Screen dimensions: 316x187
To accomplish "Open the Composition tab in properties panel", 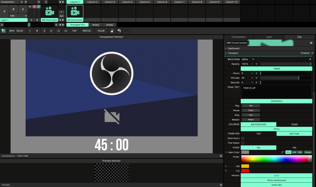I will 239,37.
